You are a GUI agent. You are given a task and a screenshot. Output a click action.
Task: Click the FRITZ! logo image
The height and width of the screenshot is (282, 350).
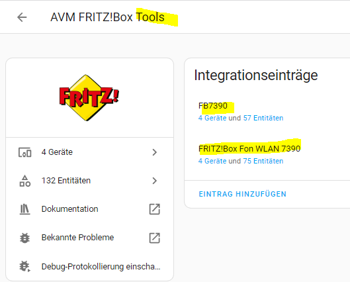click(89, 98)
